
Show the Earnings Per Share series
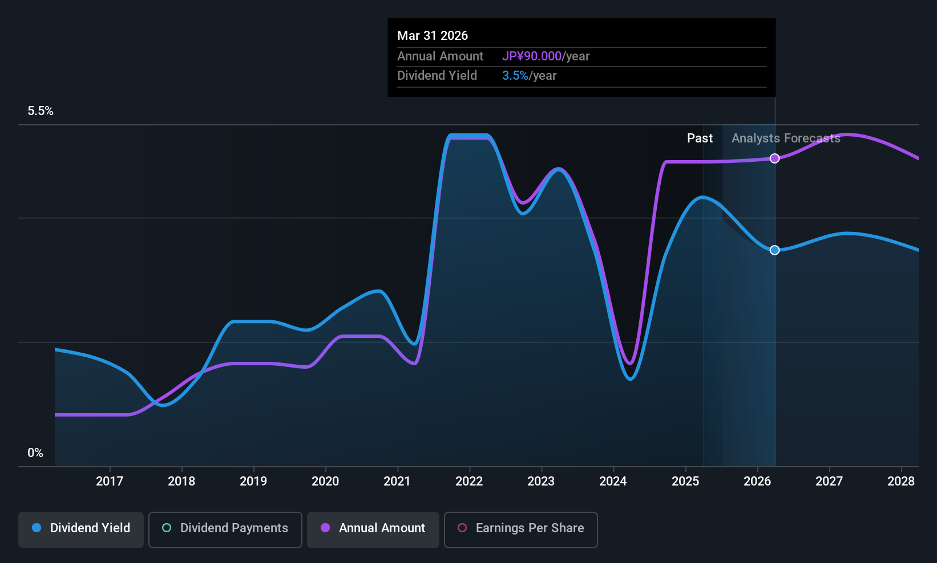pyautogui.click(x=520, y=529)
